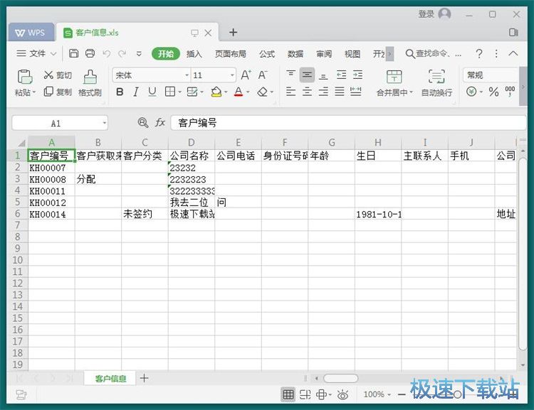
Task: Click the Paste clipboard icon
Action: coord(24,77)
